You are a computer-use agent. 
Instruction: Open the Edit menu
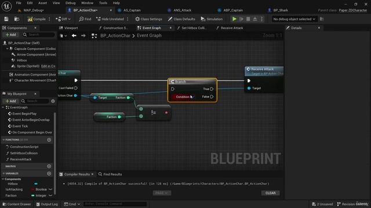click(30, 3)
